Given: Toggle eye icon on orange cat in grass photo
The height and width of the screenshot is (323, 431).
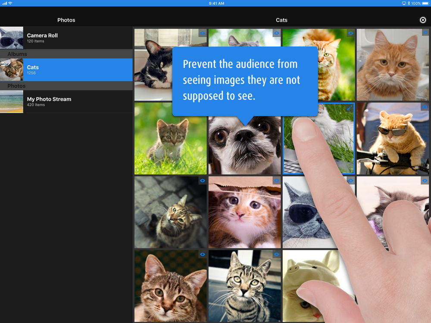Looking at the screenshot, I should point(351,33).
